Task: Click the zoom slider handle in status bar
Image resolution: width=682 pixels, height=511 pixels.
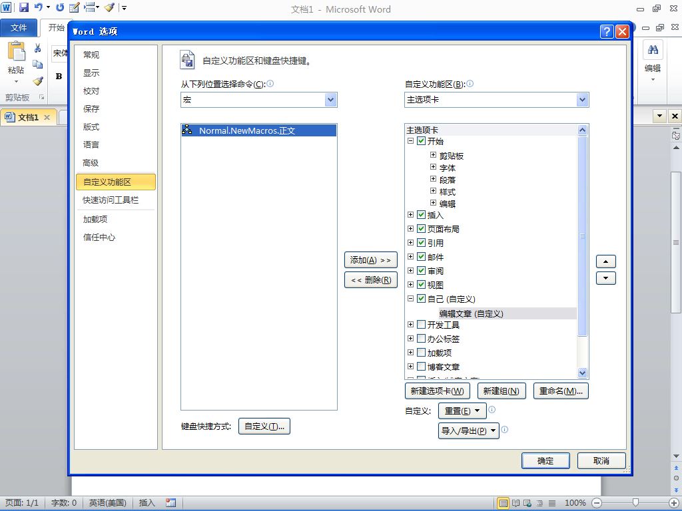Action: 635,503
